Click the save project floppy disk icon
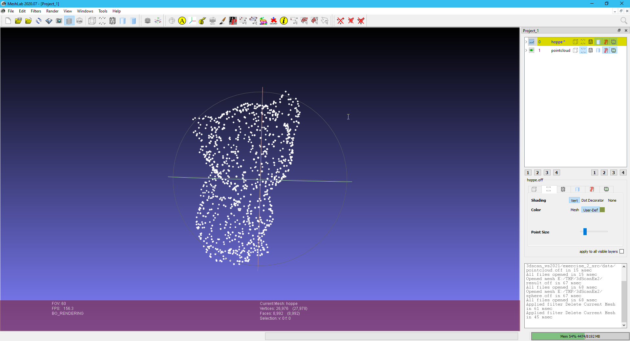Viewport: 630px width, 341px height. pos(49,21)
